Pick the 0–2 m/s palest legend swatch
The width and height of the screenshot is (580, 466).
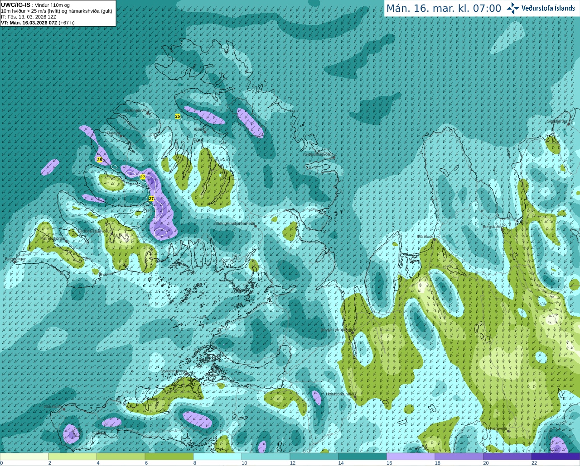[24, 456]
